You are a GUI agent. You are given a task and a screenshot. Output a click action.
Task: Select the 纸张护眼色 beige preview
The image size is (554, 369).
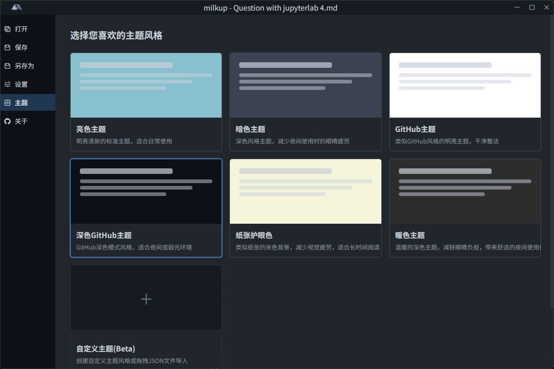pyautogui.click(x=306, y=191)
